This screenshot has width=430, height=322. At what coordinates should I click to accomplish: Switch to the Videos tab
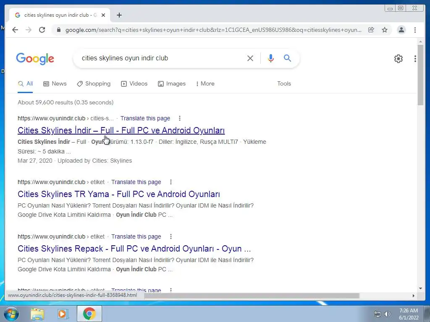(x=134, y=84)
